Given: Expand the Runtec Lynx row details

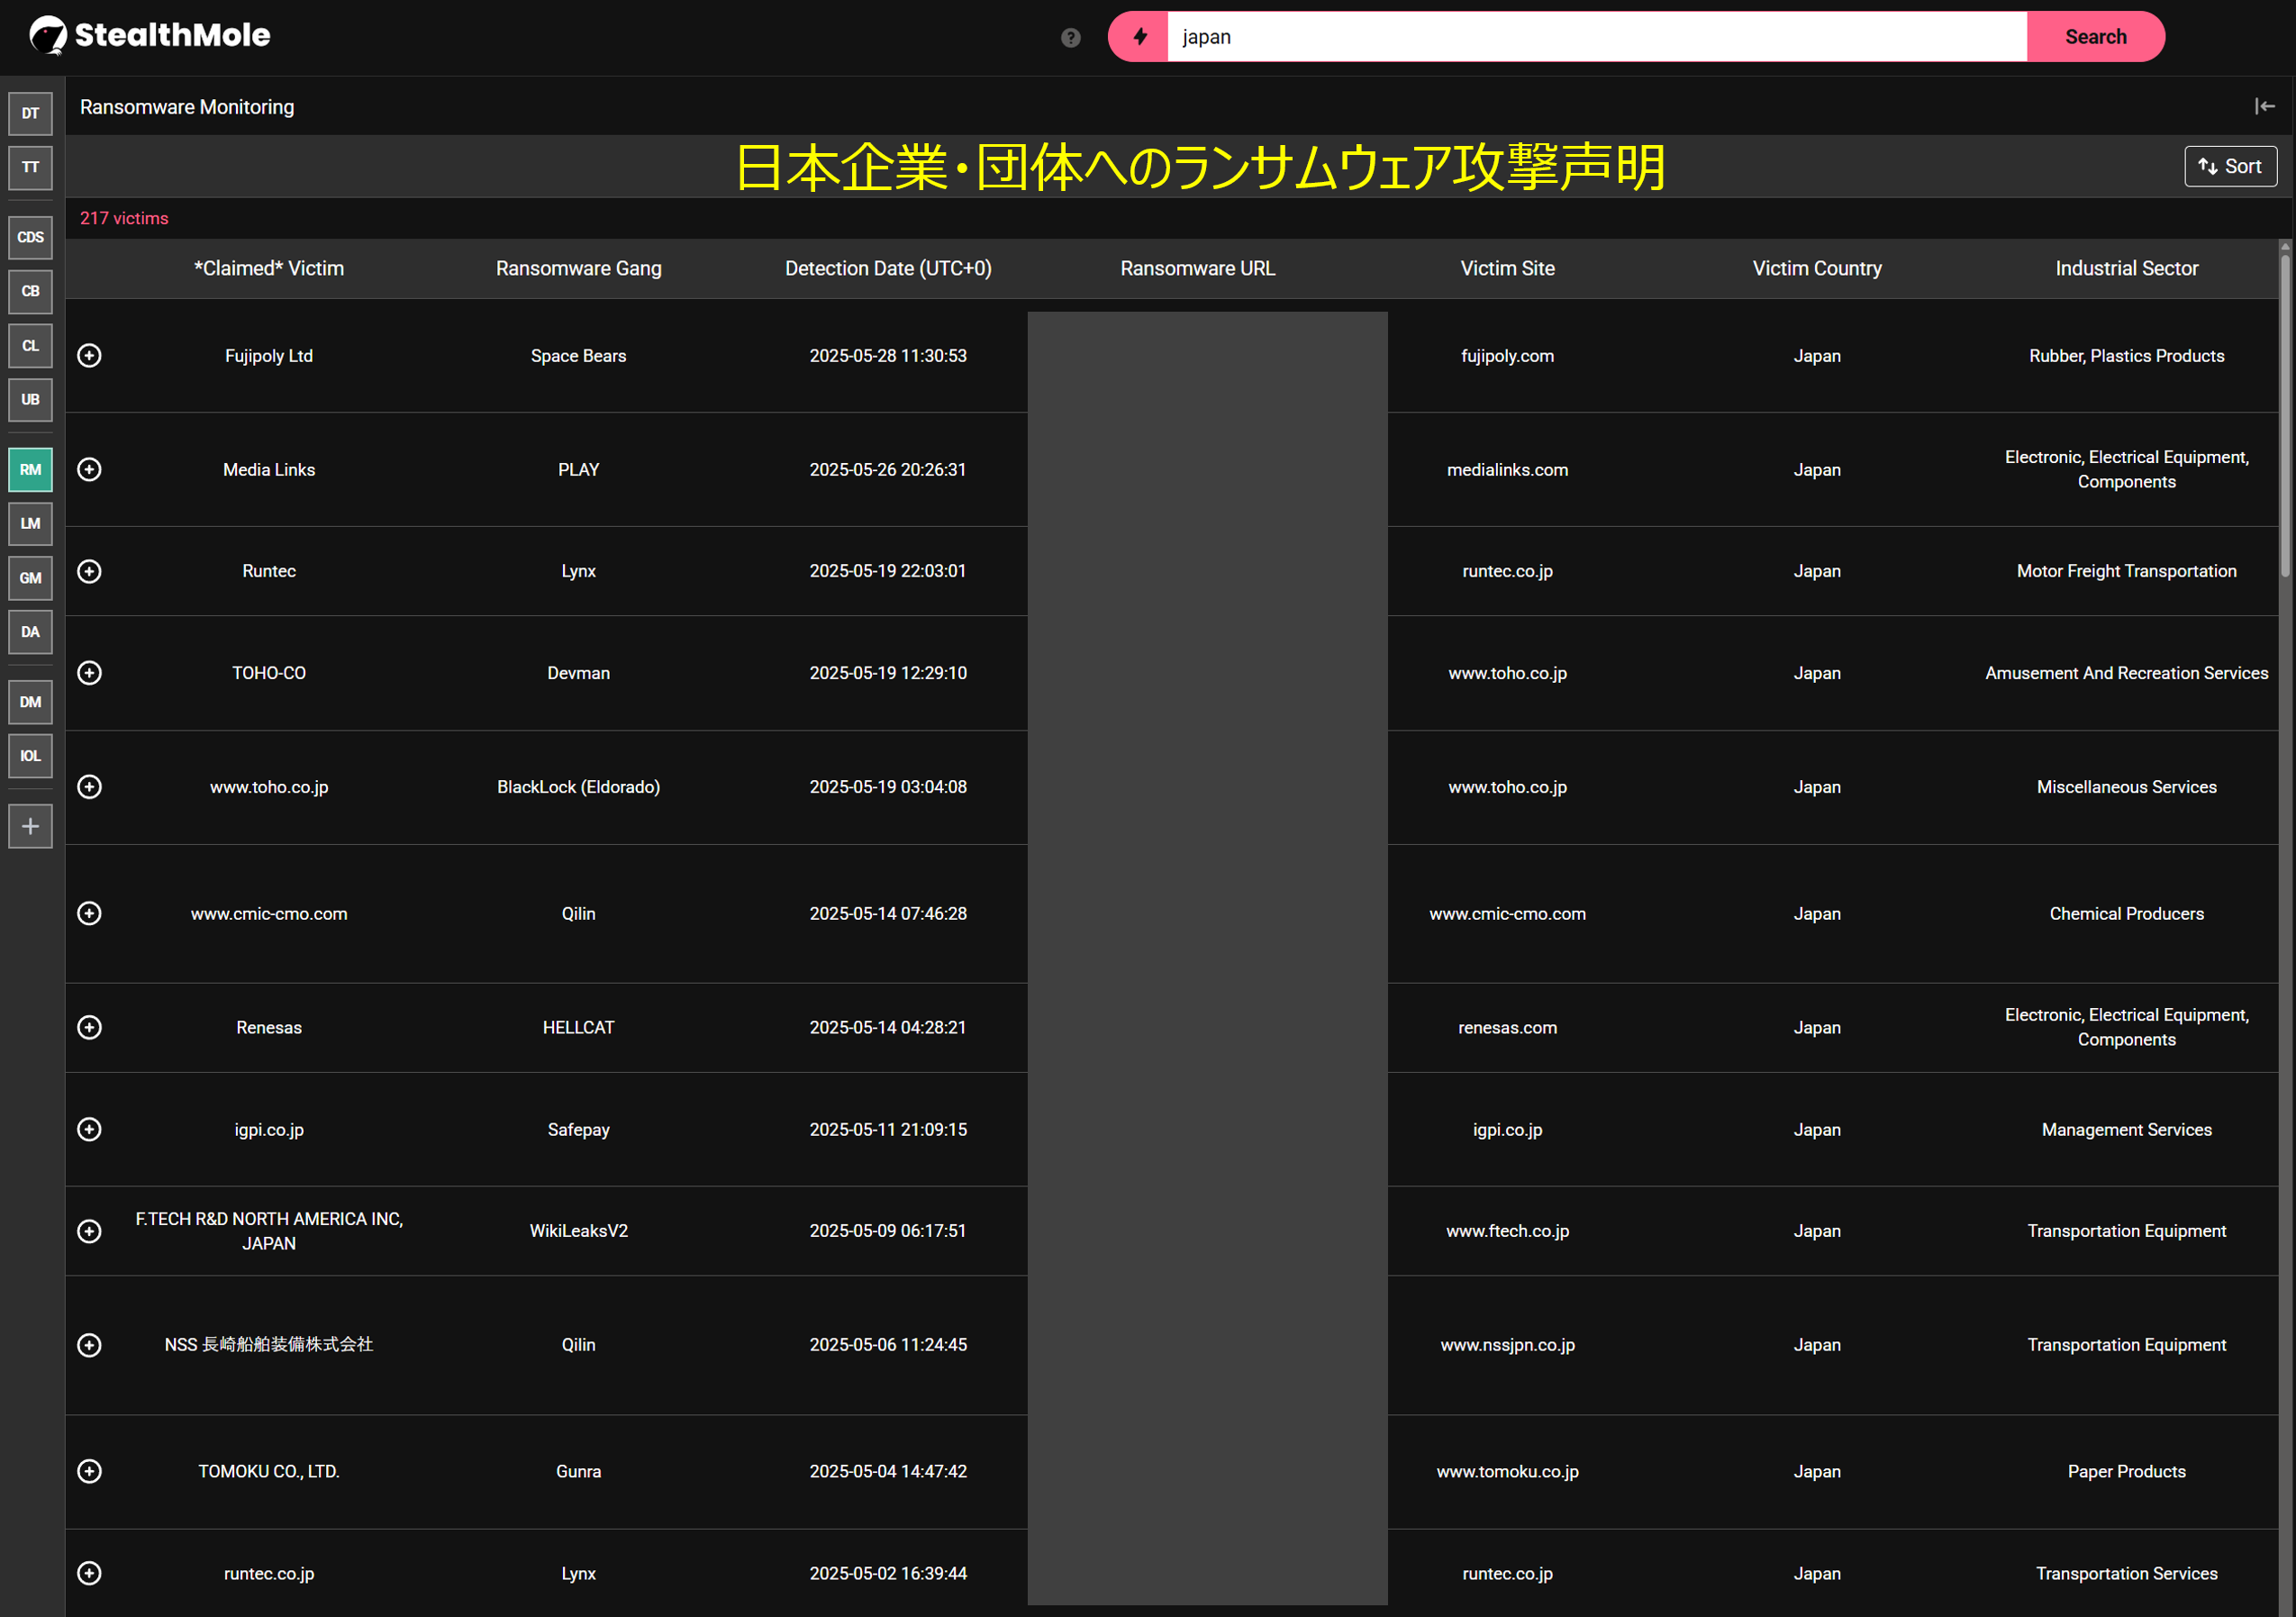Looking at the screenshot, I should pos(89,571).
